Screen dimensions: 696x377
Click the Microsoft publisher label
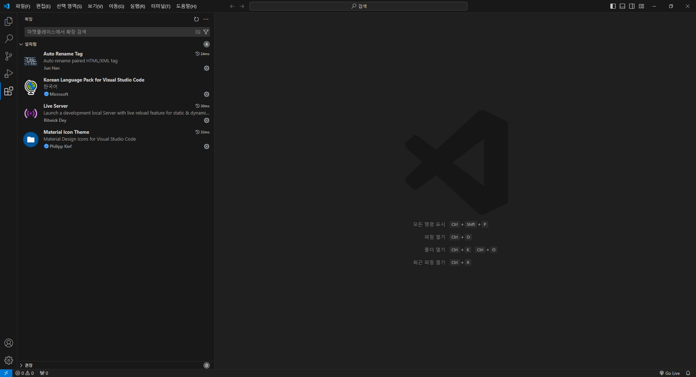click(59, 94)
